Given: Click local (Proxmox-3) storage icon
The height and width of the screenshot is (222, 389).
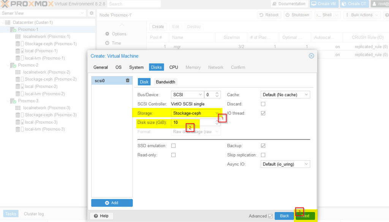Looking at the screenshot, I should 20,122.
